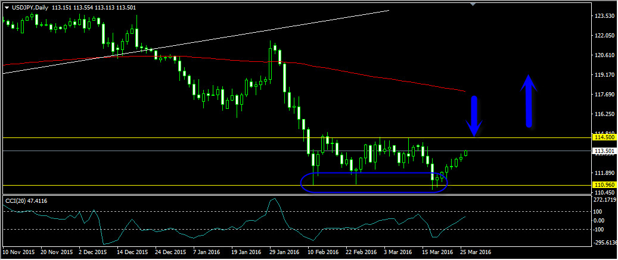
Task: Click the yellow 110.960 price label
Action: 604,184
